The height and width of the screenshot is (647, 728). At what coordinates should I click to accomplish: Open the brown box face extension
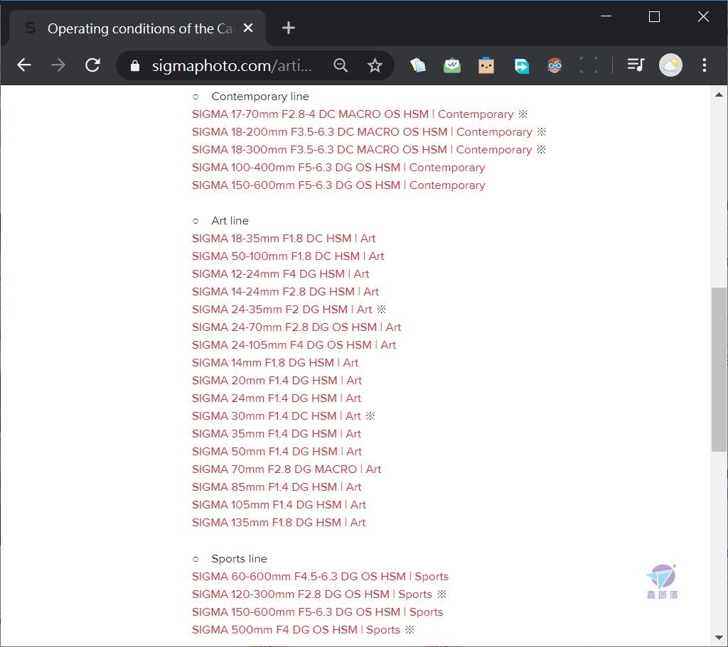[x=486, y=65]
